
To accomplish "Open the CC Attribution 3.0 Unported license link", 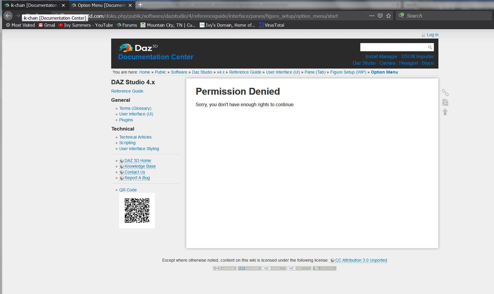I will coord(359,260).
